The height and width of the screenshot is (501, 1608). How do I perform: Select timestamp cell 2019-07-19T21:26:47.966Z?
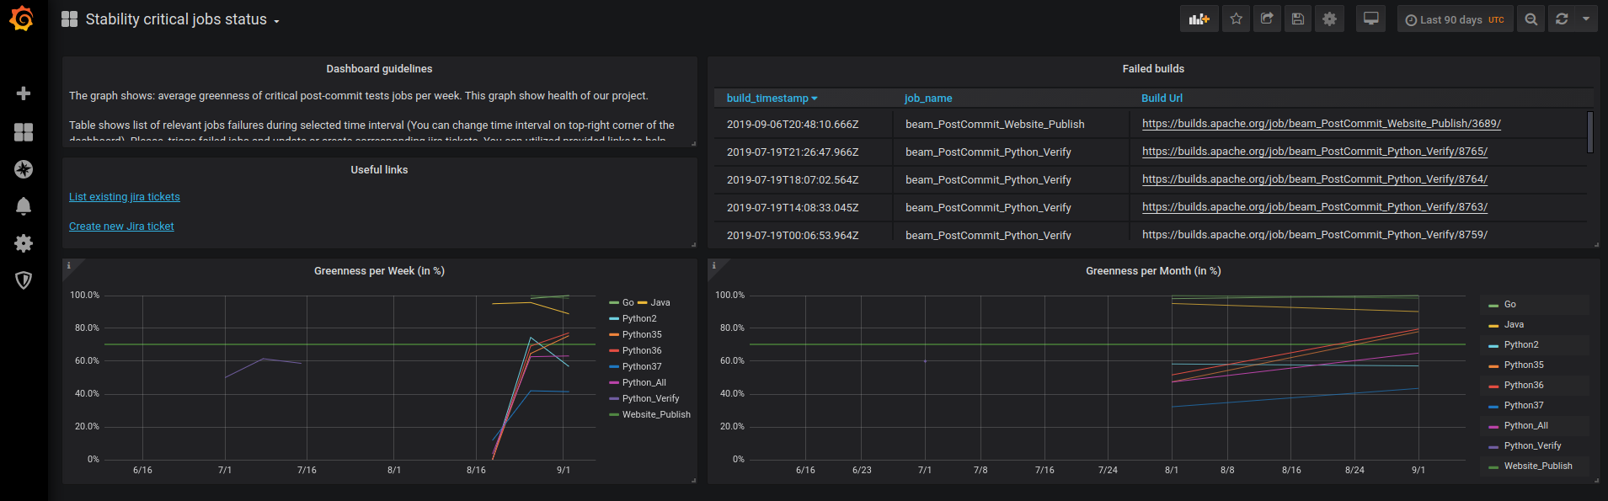click(793, 152)
